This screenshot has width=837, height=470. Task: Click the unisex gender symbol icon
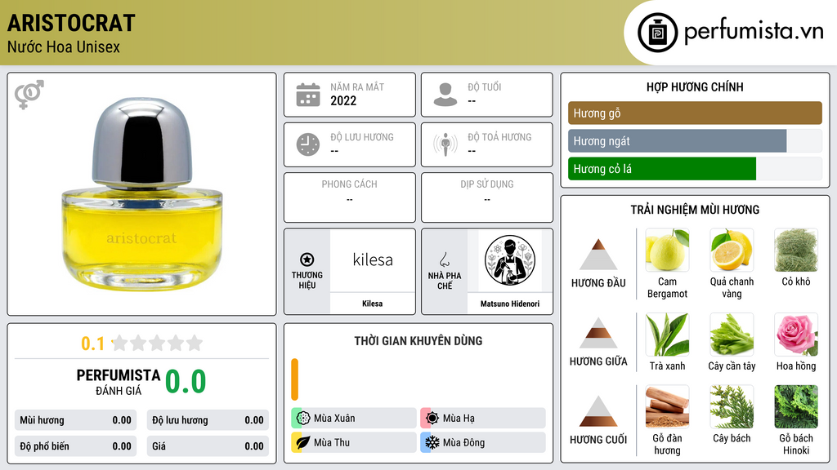click(29, 95)
